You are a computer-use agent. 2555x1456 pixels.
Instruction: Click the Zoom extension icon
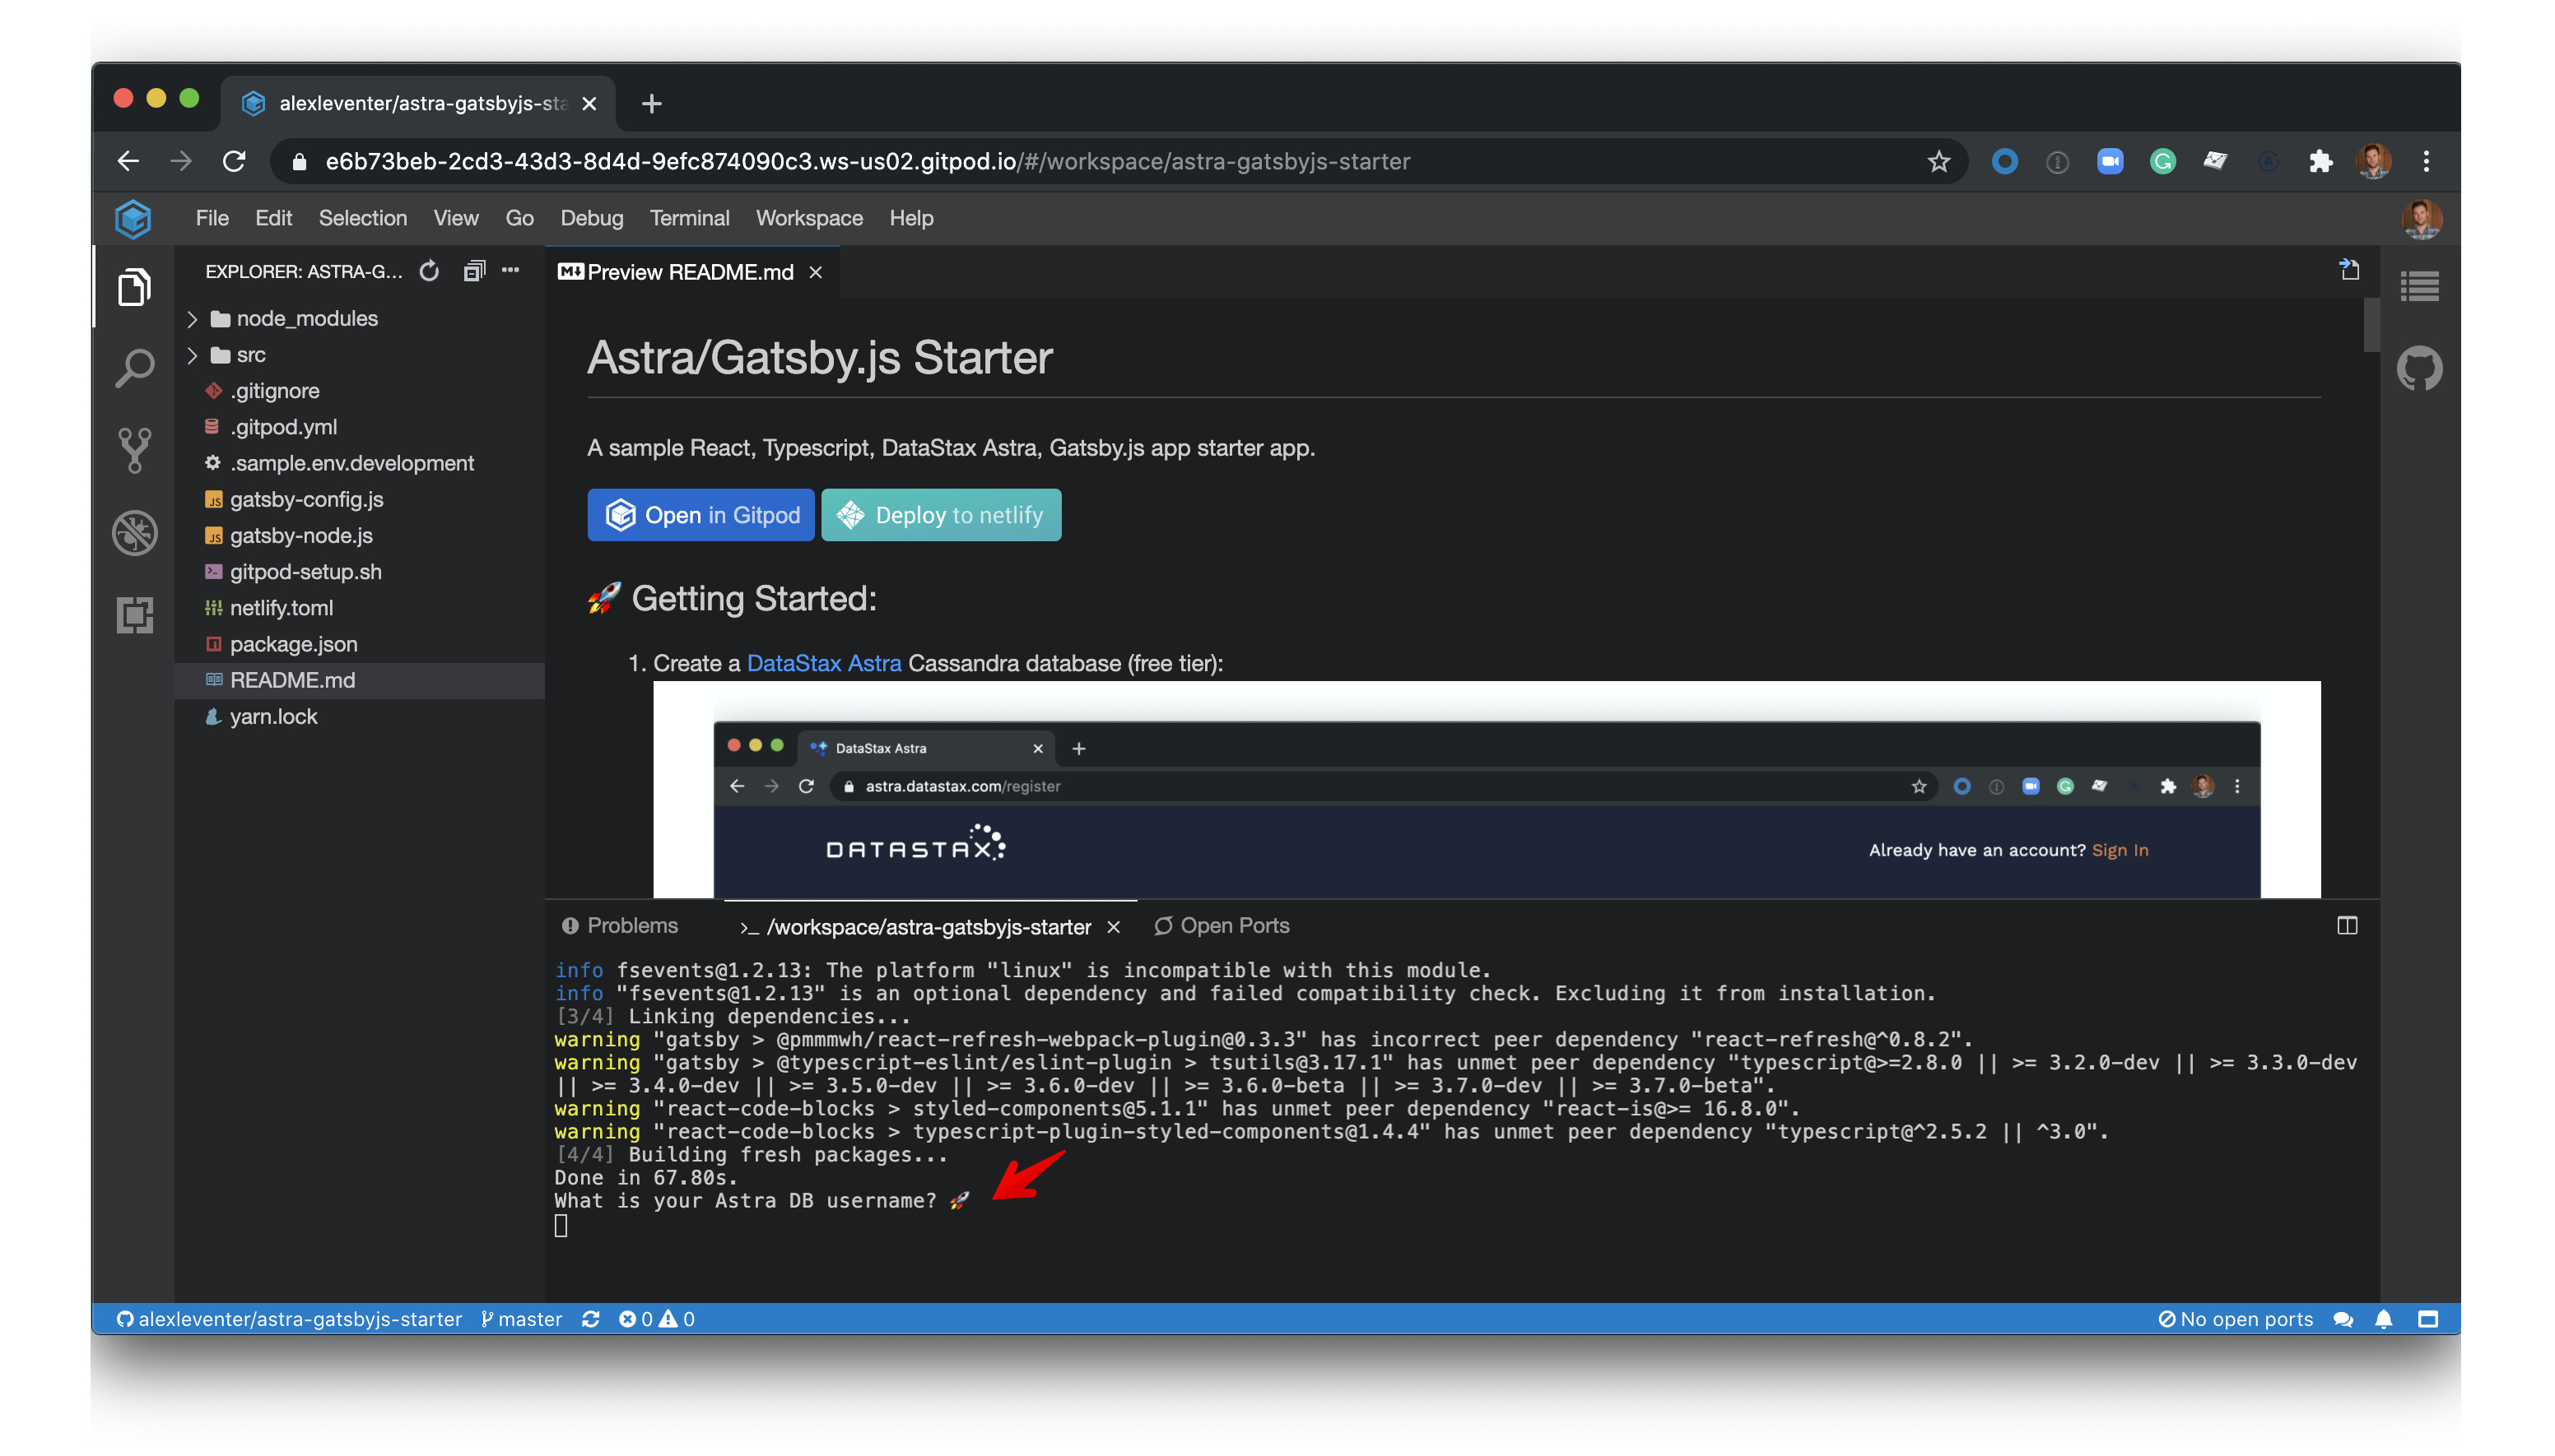(2110, 161)
